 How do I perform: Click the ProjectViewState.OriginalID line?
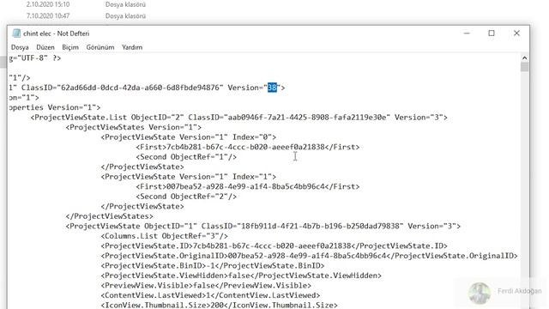[309, 256]
